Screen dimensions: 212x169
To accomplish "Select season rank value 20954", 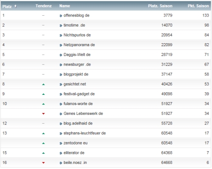I will click(x=167, y=35).
